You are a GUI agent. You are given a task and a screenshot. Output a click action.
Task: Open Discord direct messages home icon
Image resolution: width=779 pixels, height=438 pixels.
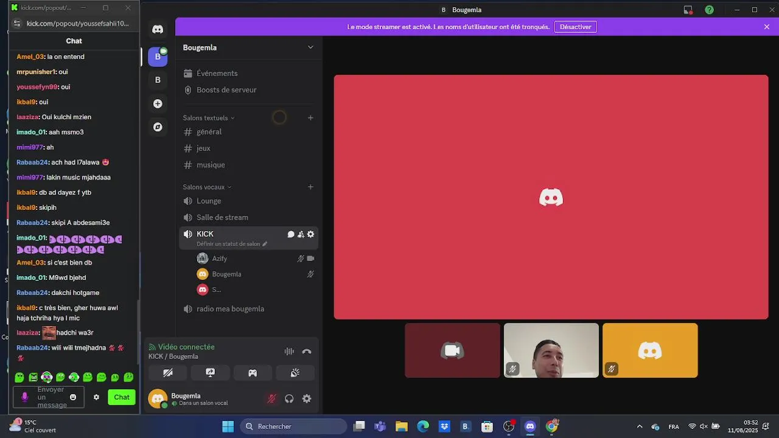[158, 29]
